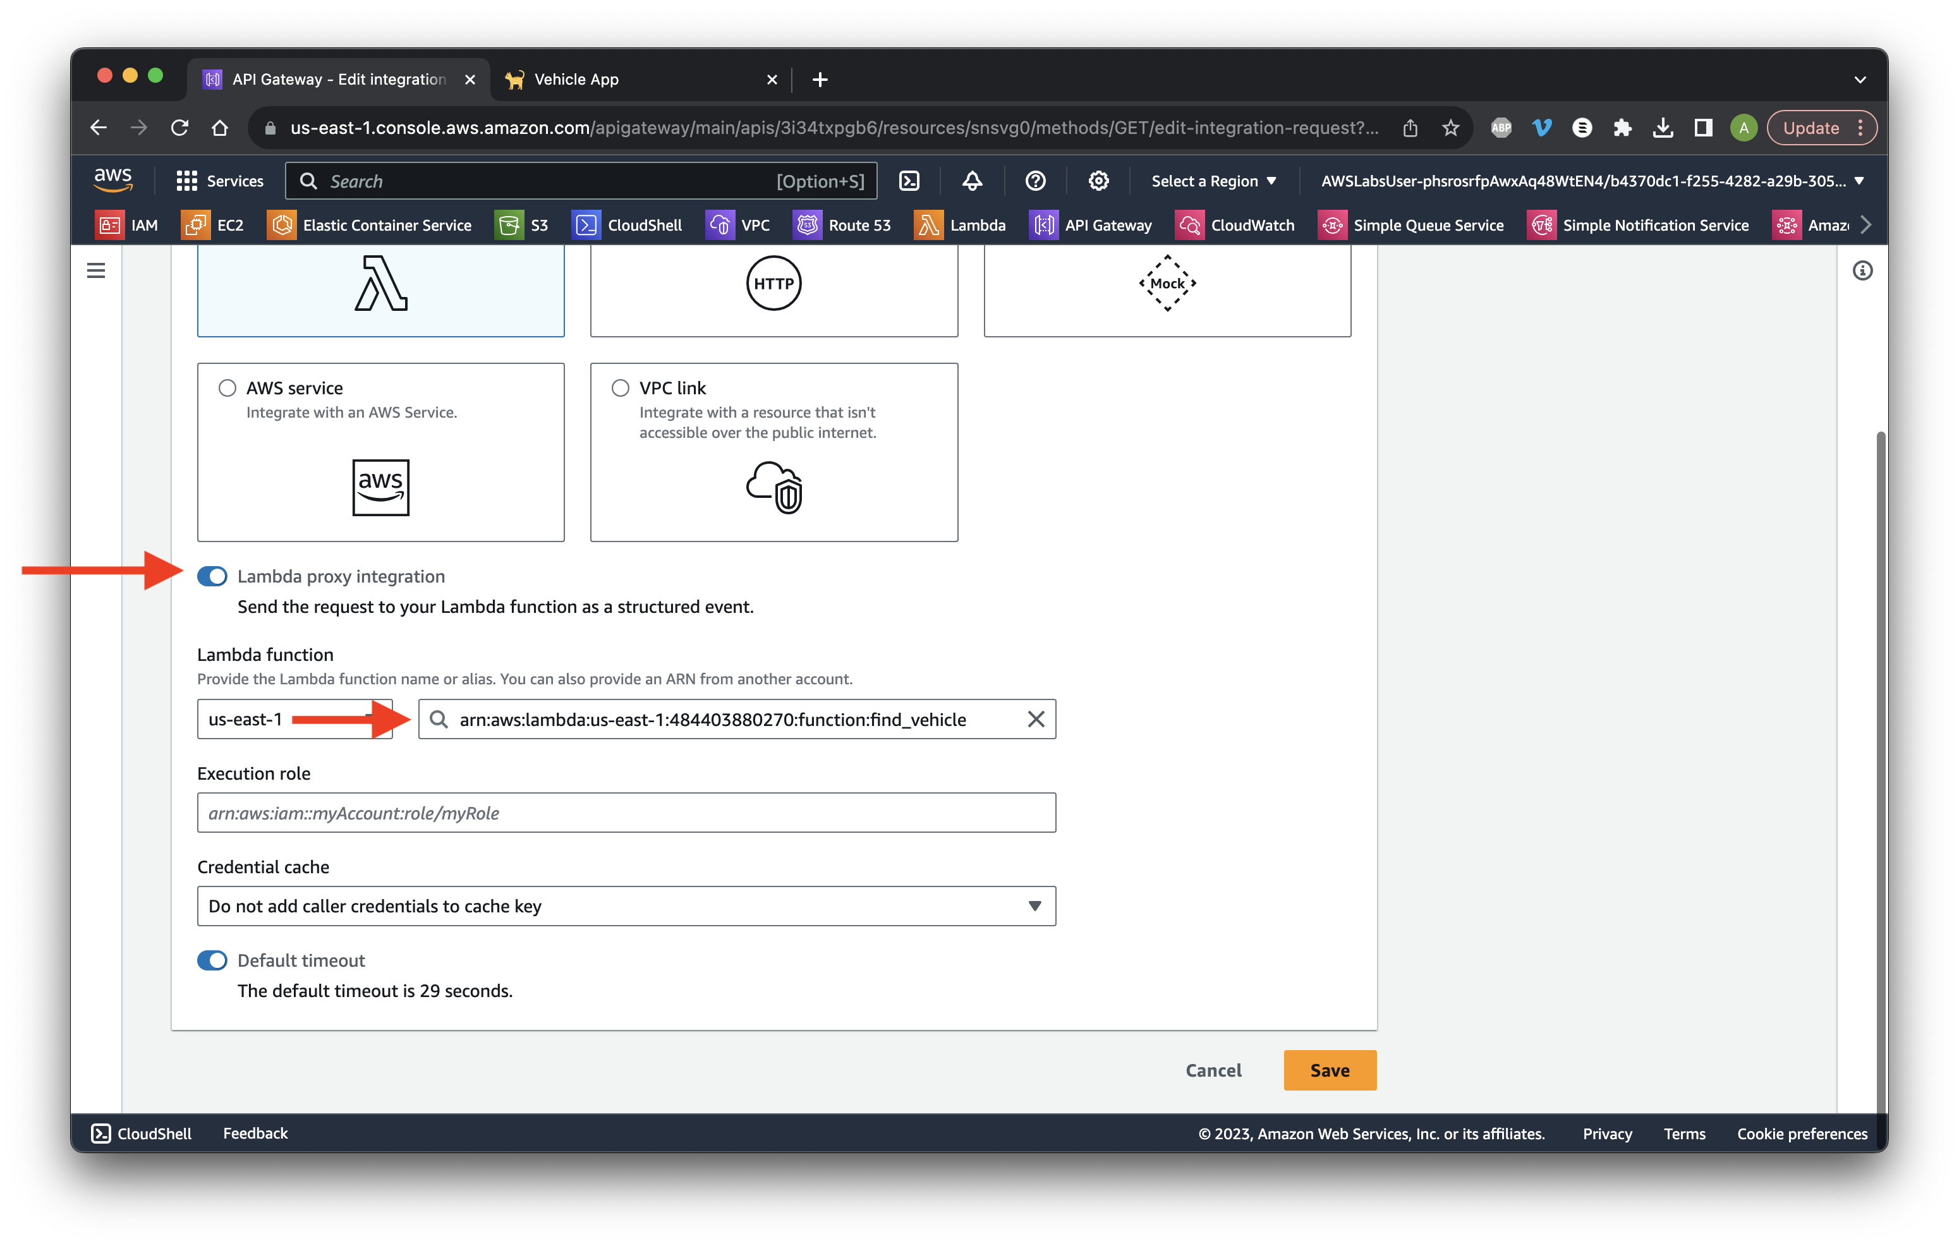Open the help question mark icon

click(1035, 181)
